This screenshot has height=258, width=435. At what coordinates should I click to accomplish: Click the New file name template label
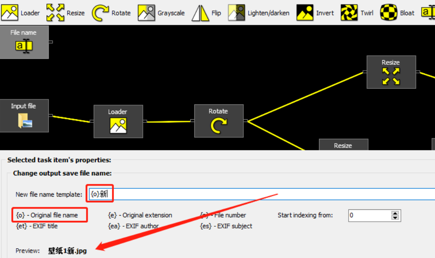pos(49,194)
